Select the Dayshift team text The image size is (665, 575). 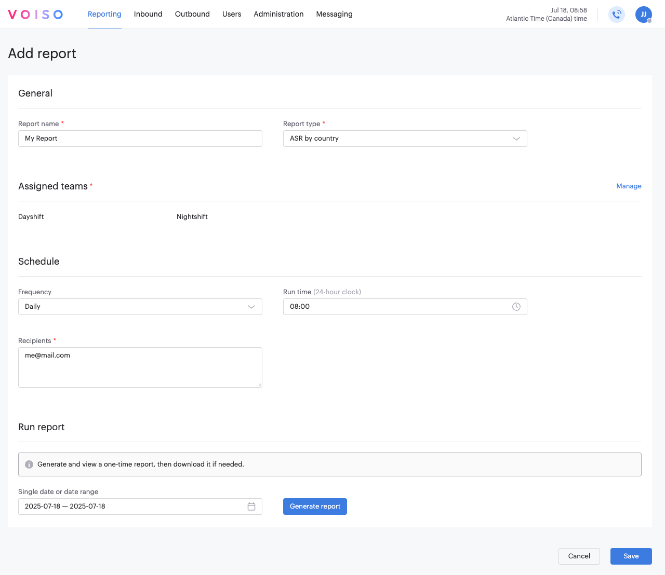pyautogui.click(x=31, y=217)
